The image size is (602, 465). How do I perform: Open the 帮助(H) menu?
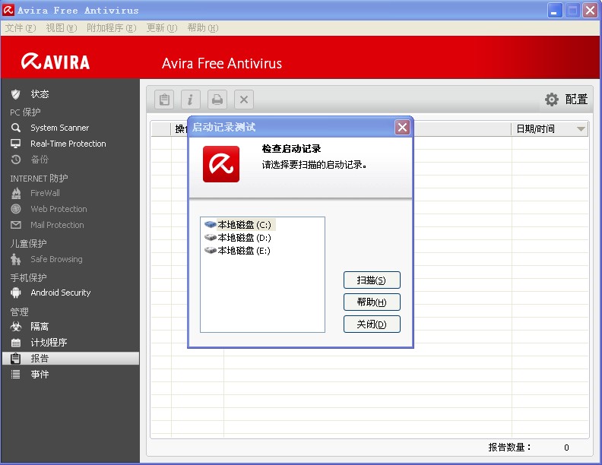(203, 28)
